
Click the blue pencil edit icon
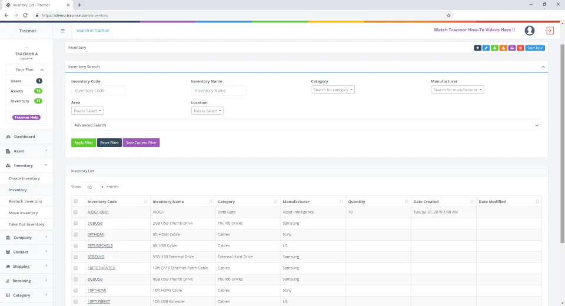pos(486,48)
